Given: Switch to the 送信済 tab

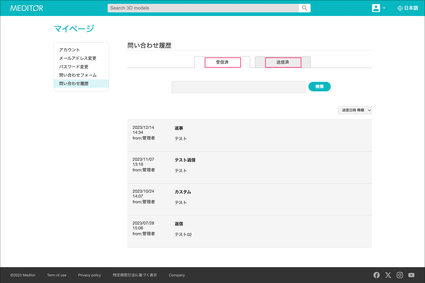Looking at the screenshot, I should coord(283,62).
